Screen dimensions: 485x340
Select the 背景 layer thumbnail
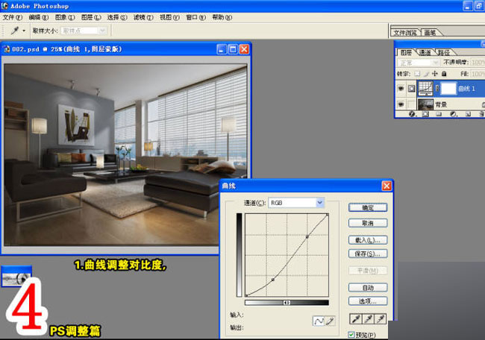[x=425, y=104]
